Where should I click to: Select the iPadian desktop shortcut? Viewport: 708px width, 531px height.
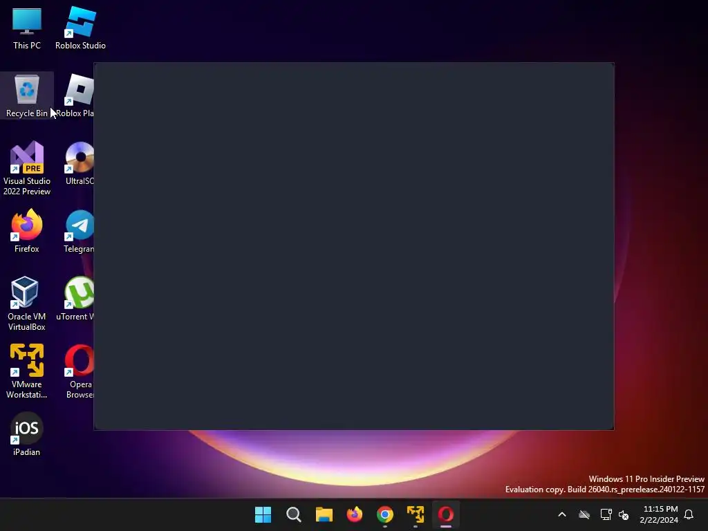pos(27,434)
